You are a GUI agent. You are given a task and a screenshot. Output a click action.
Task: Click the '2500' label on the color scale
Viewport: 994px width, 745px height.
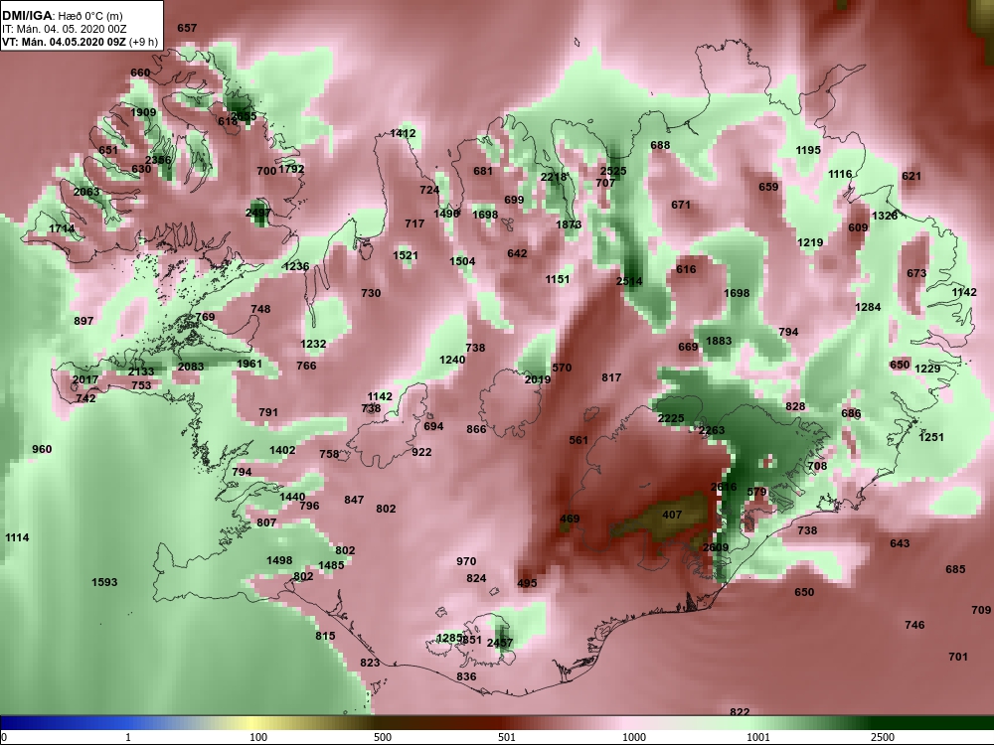click(x=883, y=737)
